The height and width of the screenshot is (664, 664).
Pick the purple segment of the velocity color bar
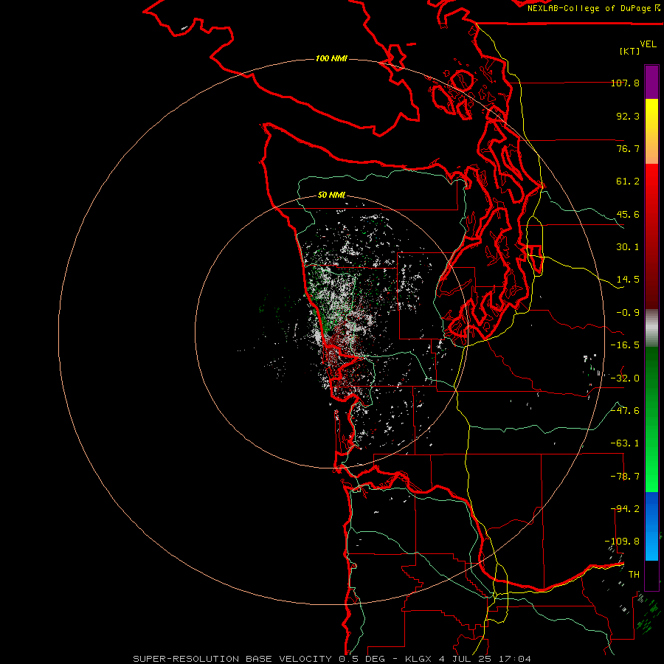[651, 82]
